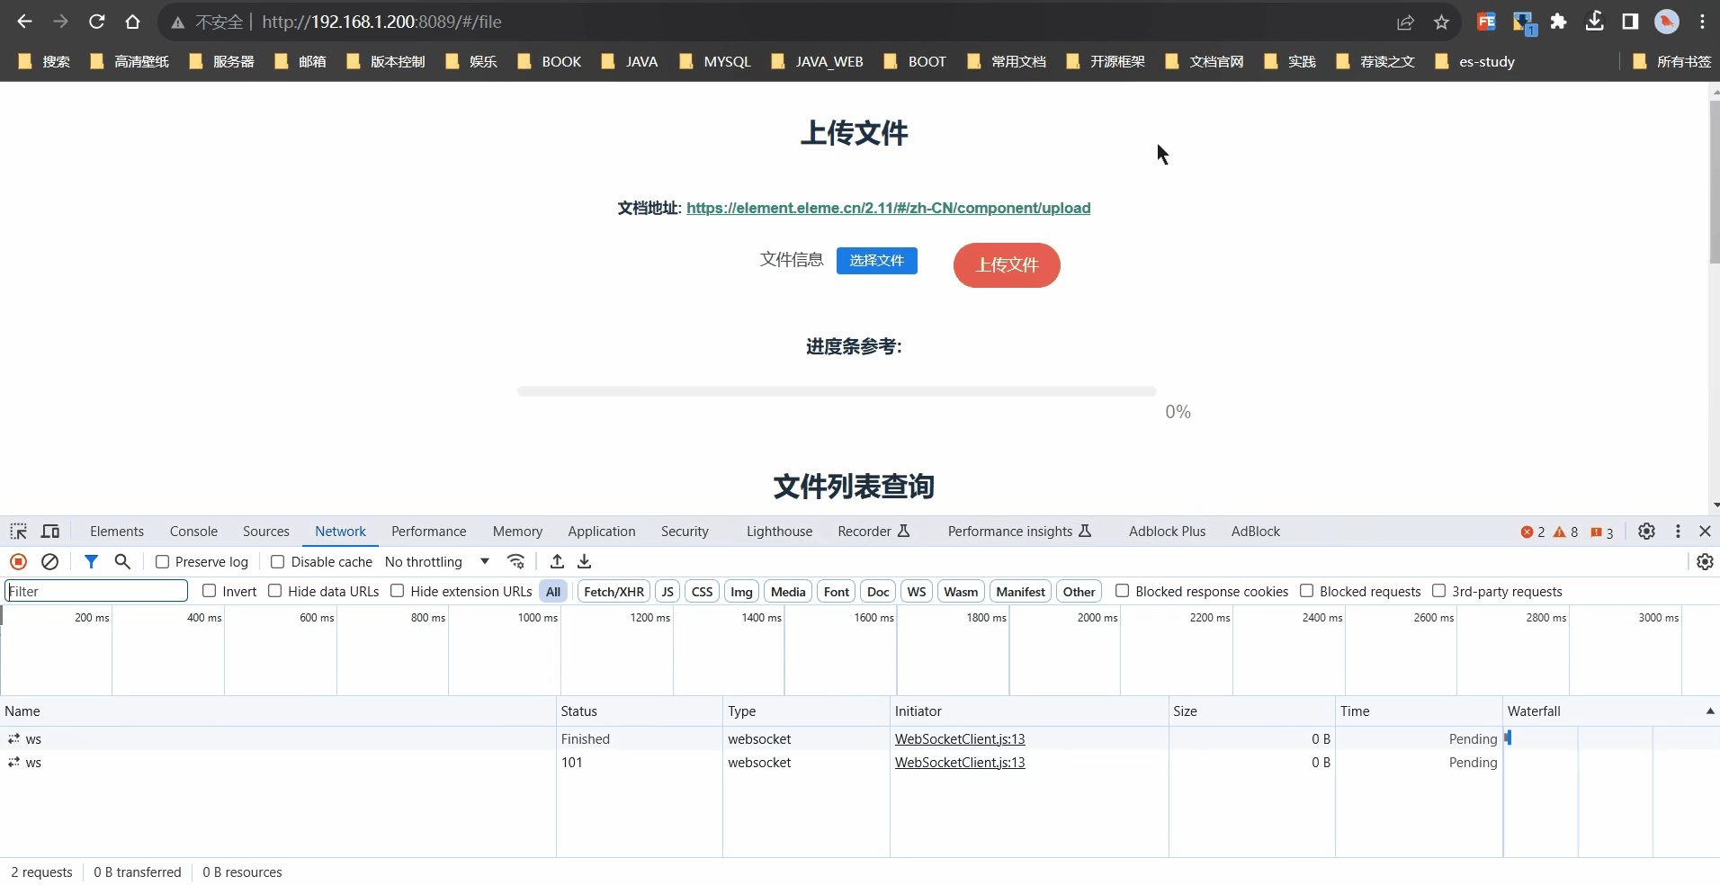
Task: Toggle Hide data URLs
Action: click(x=275, y=591)
